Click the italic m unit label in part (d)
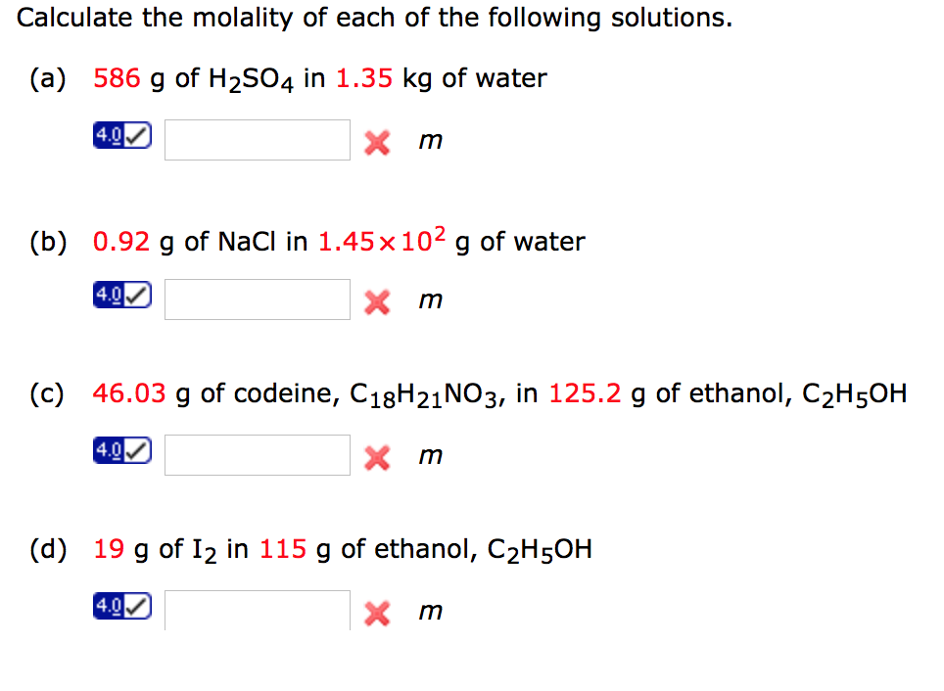 pyautogui.click(x=430, y=612)
